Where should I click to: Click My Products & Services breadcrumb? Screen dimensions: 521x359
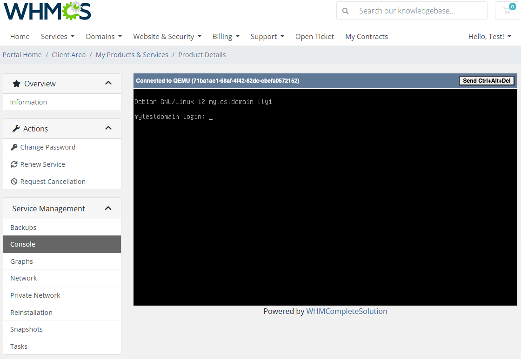[132, 55]
